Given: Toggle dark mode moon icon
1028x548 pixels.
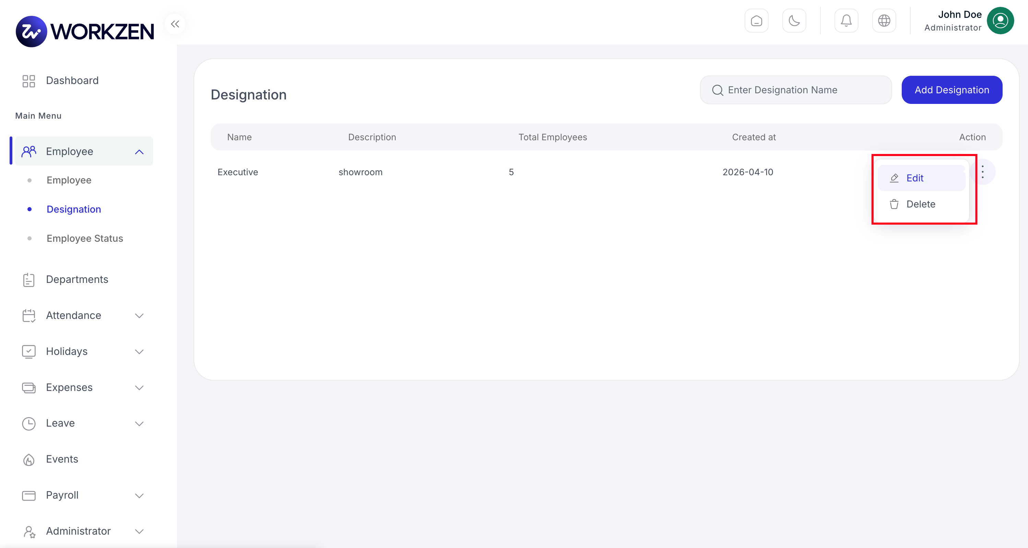Looking at the screenshot, I should [794, 21].
